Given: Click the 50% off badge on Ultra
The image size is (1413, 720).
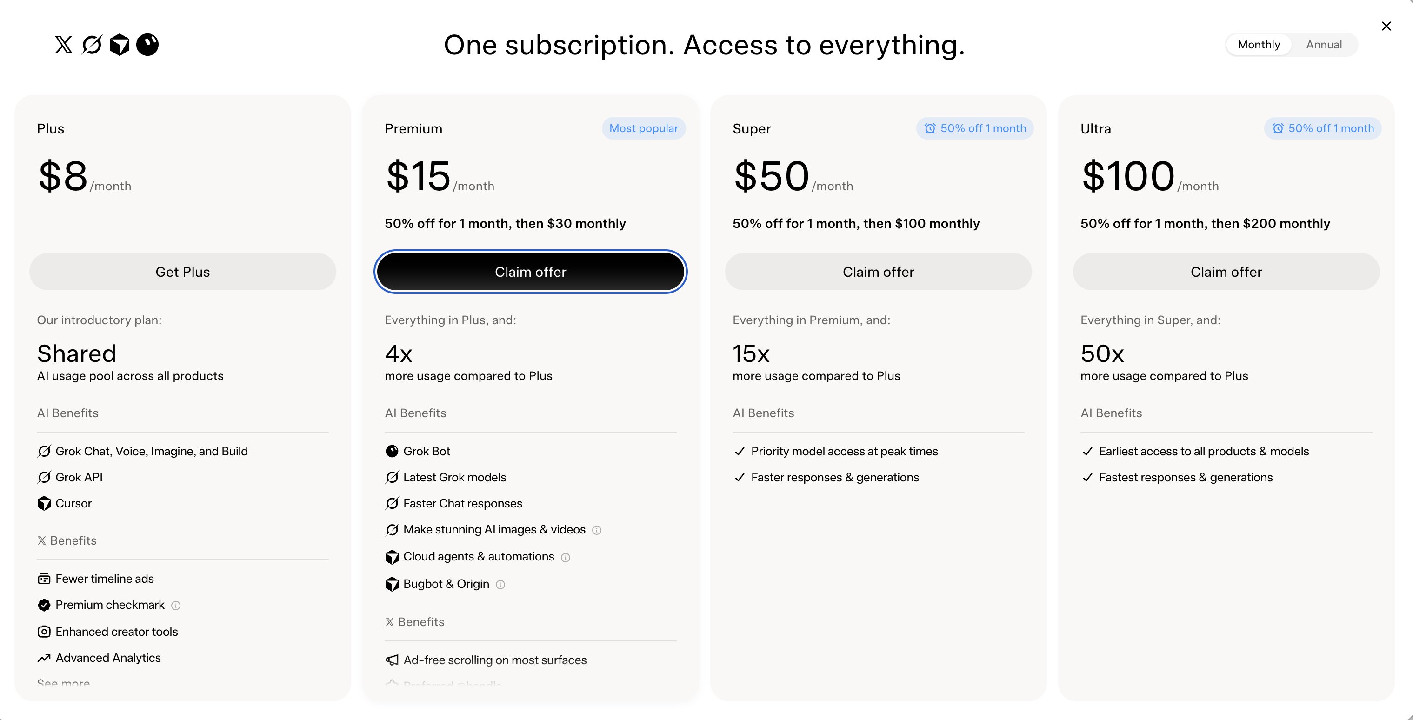Looking at the screenshot, I should pos(1322,128).
